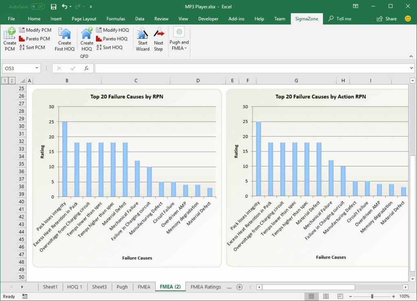Click the Share button

[387, 19]
